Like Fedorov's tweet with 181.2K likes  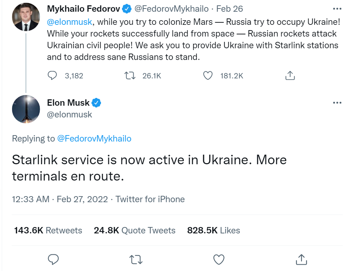coord(208,76)
